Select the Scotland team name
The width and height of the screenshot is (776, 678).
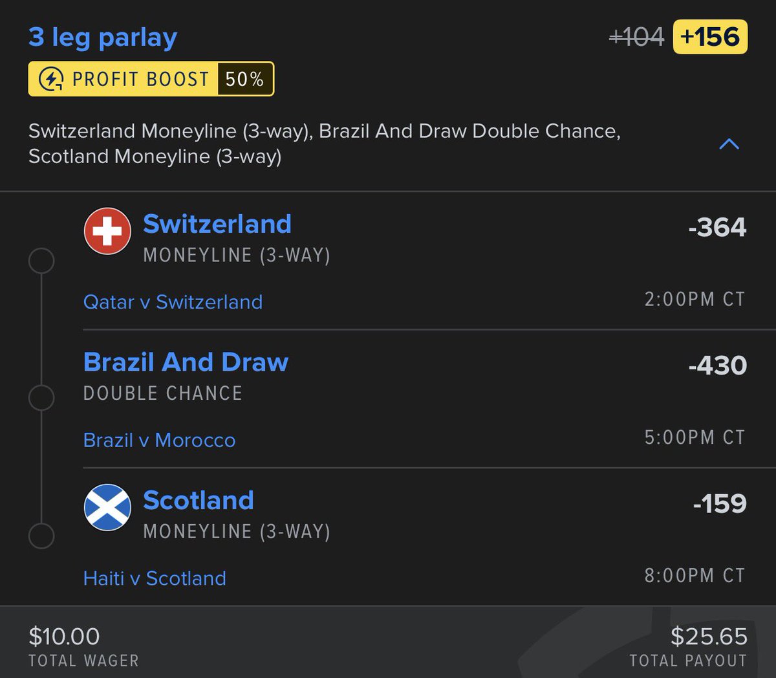[199, 500]
